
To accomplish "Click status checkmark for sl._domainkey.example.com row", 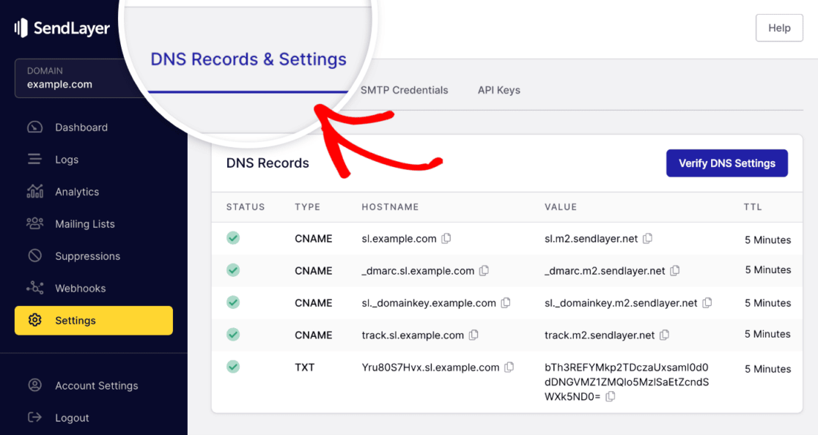I will click(x=233, y=302).
